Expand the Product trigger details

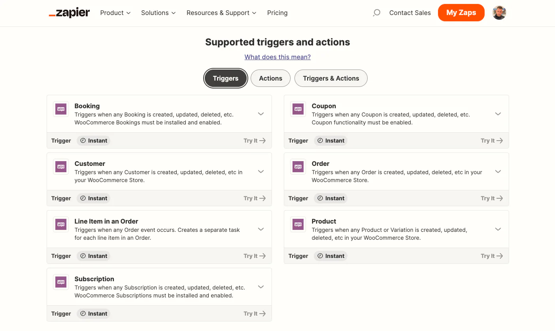point(498,229)
